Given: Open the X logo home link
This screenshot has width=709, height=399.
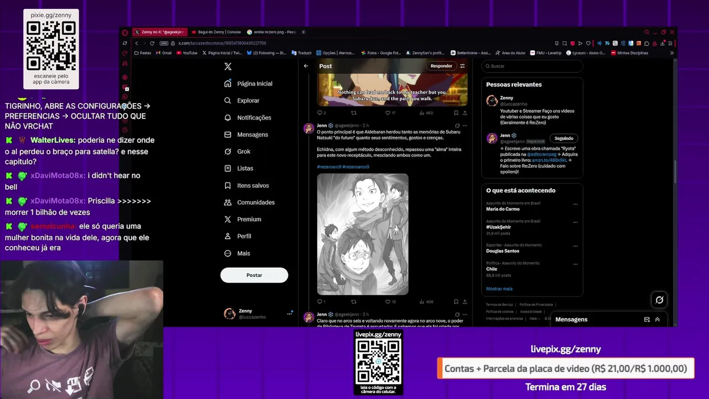Looking at the screenshot, I should pos(228,66).
